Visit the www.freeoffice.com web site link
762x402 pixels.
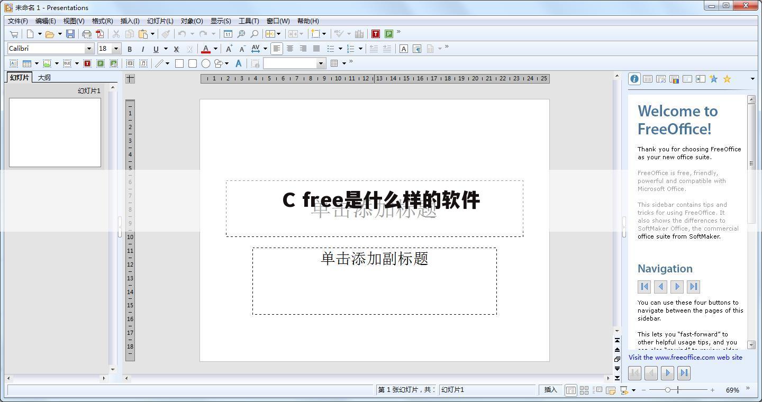(x=685, y=358)
